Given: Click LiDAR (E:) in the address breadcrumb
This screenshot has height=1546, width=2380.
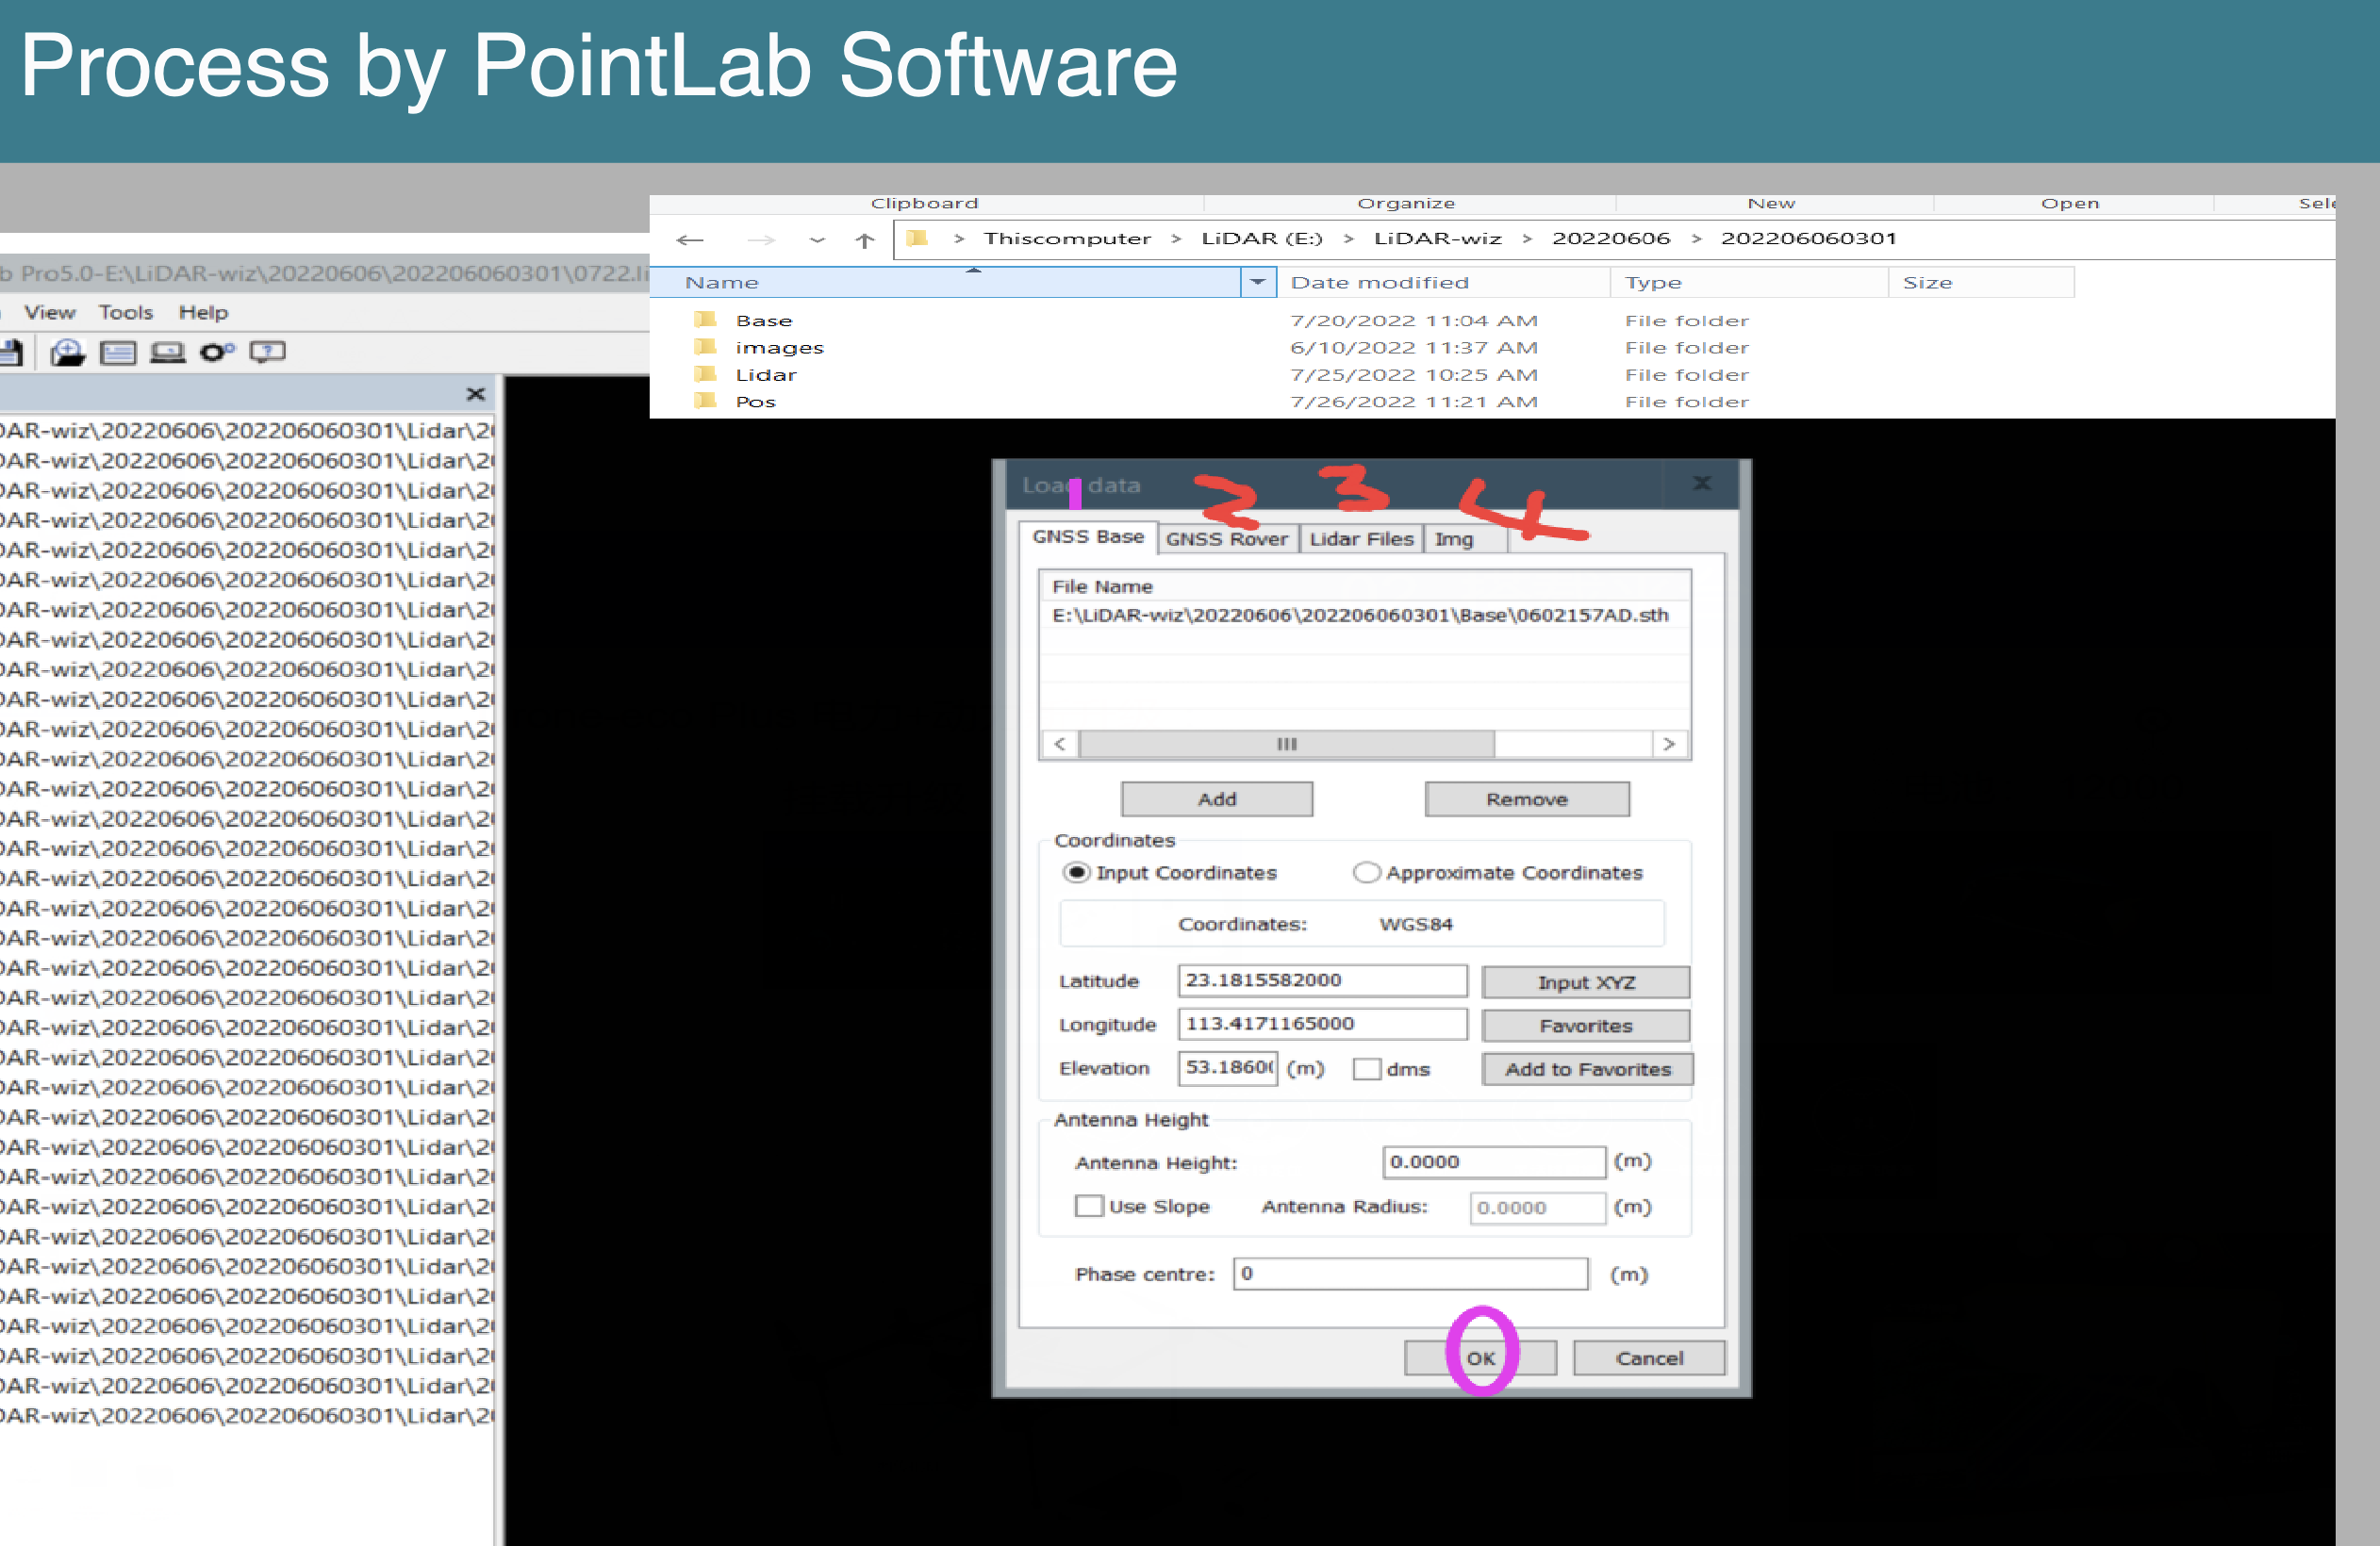Looking at the screenshot, I should pos(1262,238).
